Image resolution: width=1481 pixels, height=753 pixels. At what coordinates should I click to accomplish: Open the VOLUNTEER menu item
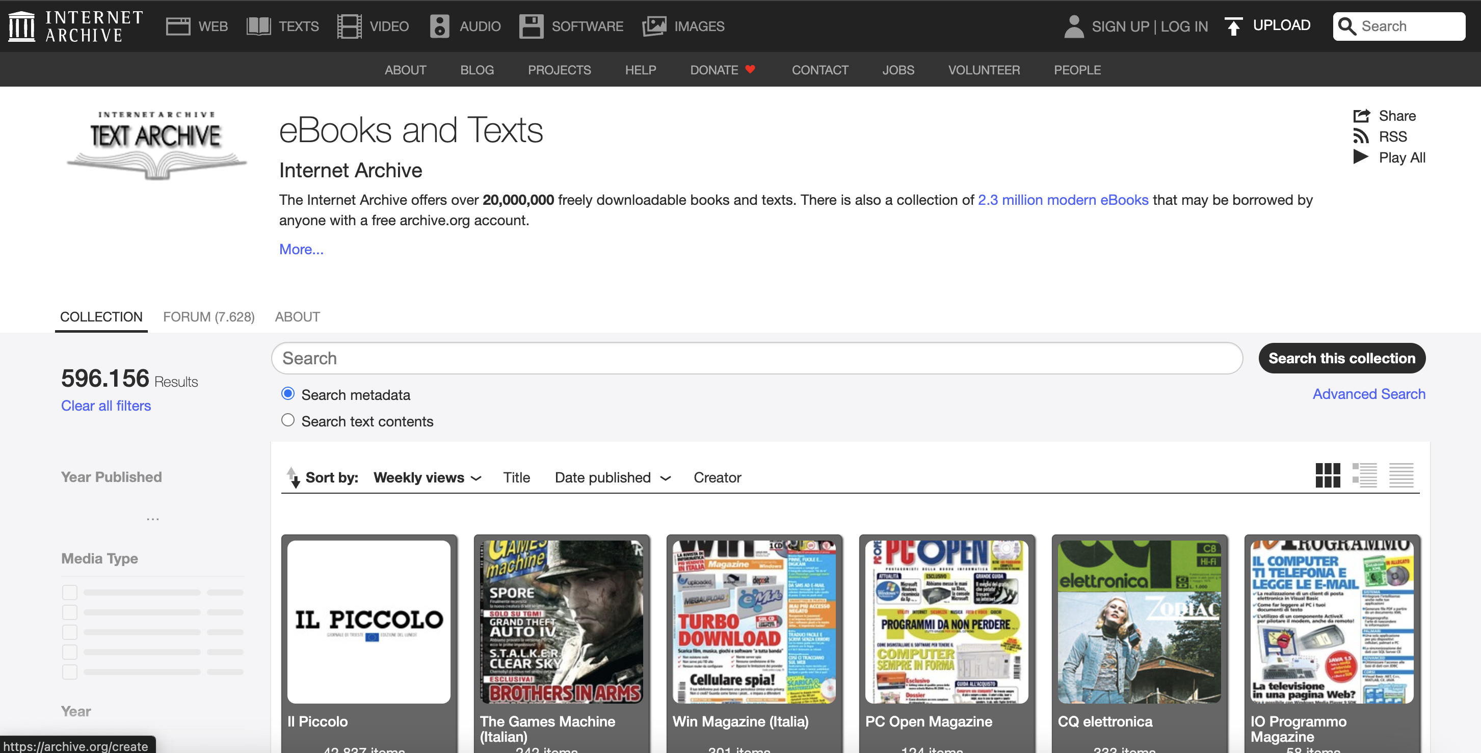pyautogui.click(x=984, y=70)
